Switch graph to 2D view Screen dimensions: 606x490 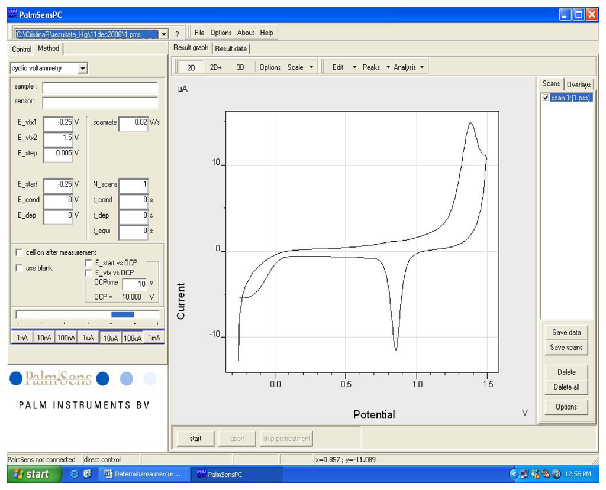point(191,67)
